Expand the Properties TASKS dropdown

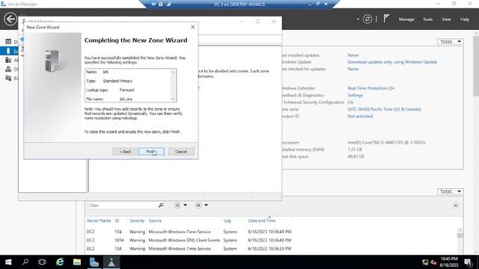pyautogui.click(x=451, y=42)
